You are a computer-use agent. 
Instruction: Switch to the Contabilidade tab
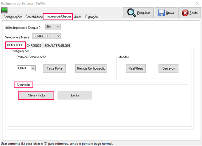pos(34,17)
